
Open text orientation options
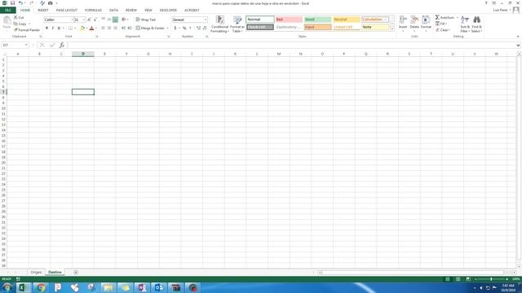(x=124, y=20)
